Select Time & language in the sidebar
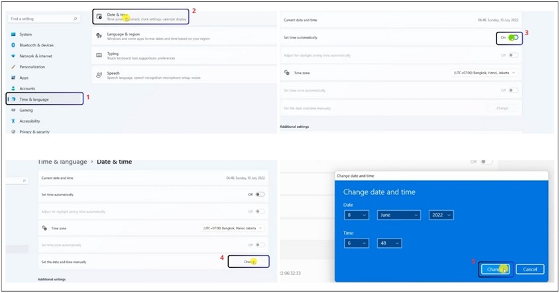560x293 pixels. click(x=44, y=99)
